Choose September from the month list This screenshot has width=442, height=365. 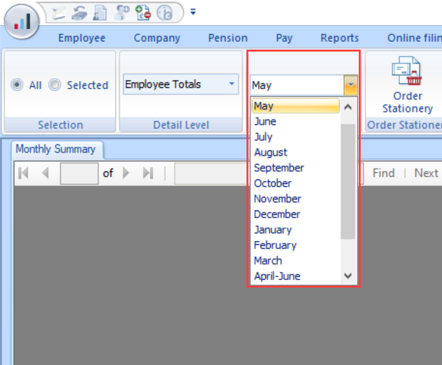click(x=296, y=168)
